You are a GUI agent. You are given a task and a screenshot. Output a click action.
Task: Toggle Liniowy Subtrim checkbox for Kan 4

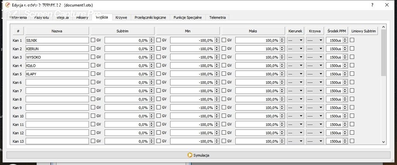352,65
